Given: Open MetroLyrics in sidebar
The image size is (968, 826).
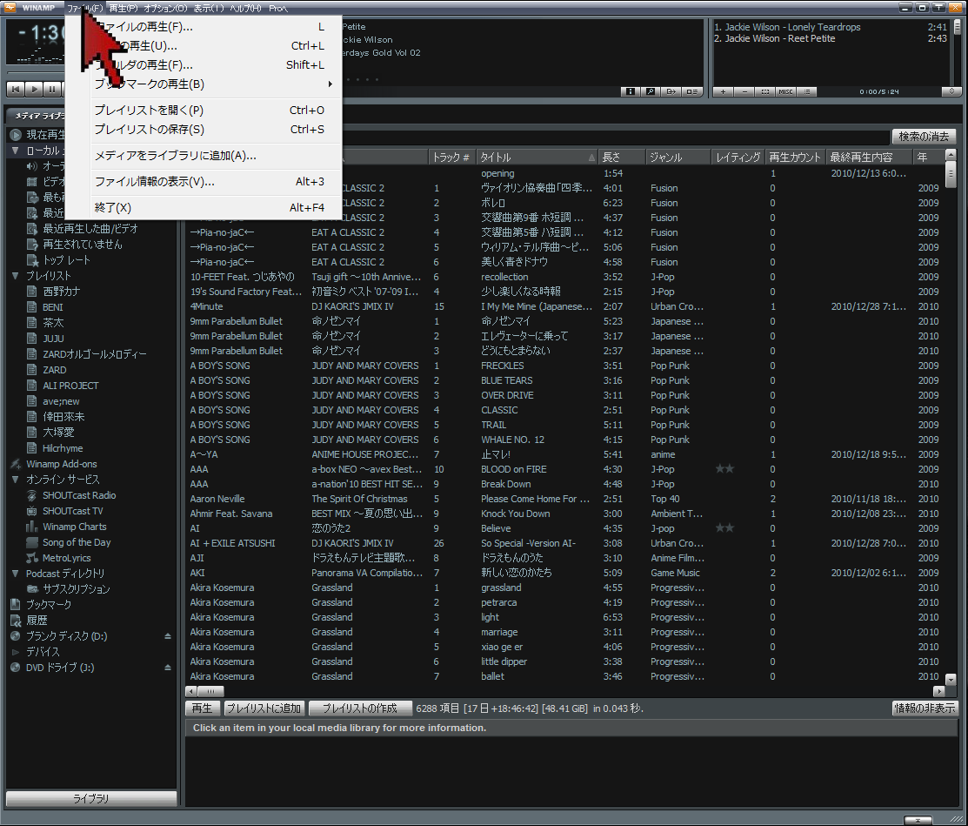Looking at the screenshot, I should [x=66, y=558].
